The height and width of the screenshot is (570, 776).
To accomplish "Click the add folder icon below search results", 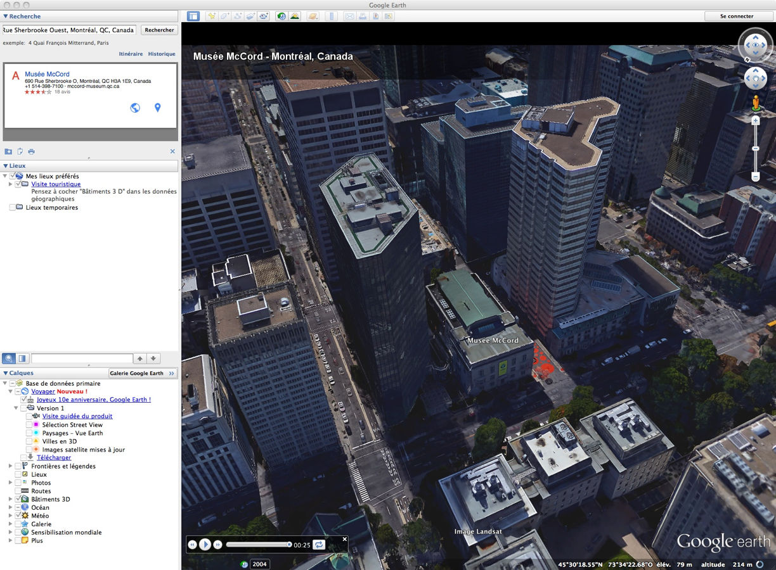I will click(8, 151).
